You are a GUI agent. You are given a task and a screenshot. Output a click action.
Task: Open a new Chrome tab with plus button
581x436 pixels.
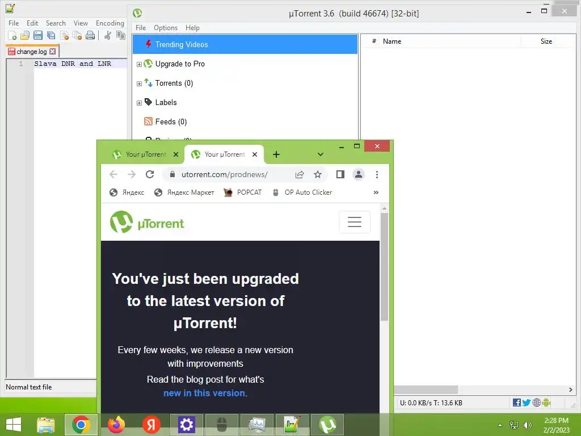coord(276,154)
